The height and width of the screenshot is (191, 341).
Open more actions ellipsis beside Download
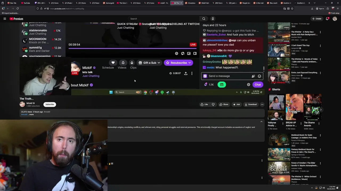click(x=262, y=105)
